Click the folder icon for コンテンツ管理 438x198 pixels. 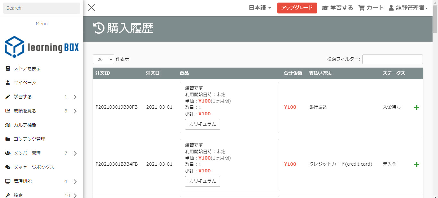[x=8, y=139]
